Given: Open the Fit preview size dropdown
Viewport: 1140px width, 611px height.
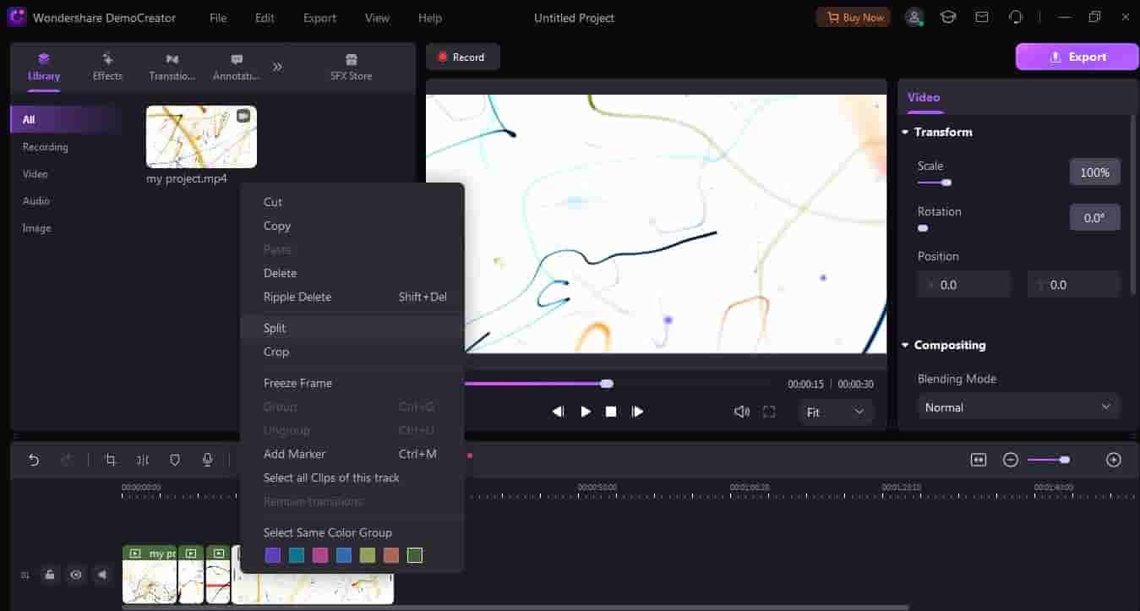Looking at the screenshot, I should [x=835, y=412].
